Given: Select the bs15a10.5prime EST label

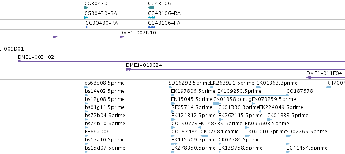Looking at the screenshot, I should tap(105, 140).
